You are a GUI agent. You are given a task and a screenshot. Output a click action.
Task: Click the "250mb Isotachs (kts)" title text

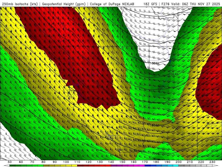pos(20,4)
